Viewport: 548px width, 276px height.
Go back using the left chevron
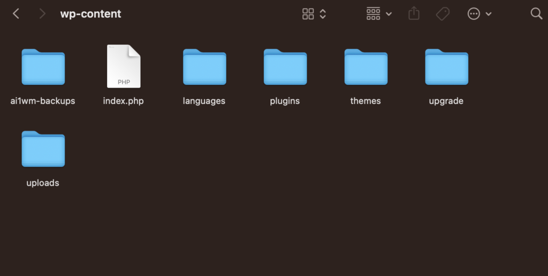click(x=16, y=14)
